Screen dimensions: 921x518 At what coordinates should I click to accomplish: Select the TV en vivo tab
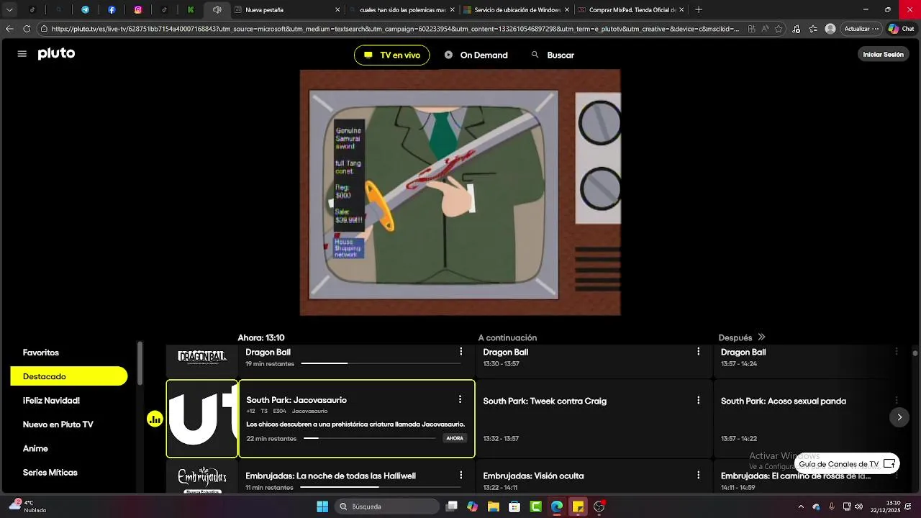click(391, 55)
